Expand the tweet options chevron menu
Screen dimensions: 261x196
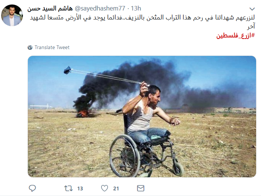coord(252,9)
